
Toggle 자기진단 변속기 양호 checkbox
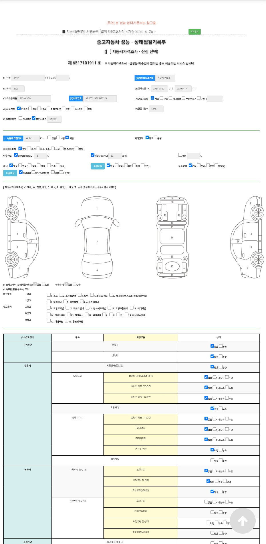[x=212, y=356]
